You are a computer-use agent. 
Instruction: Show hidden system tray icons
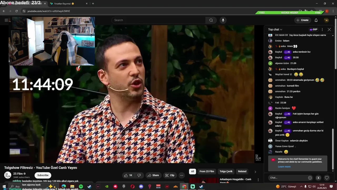coord(301,187)
